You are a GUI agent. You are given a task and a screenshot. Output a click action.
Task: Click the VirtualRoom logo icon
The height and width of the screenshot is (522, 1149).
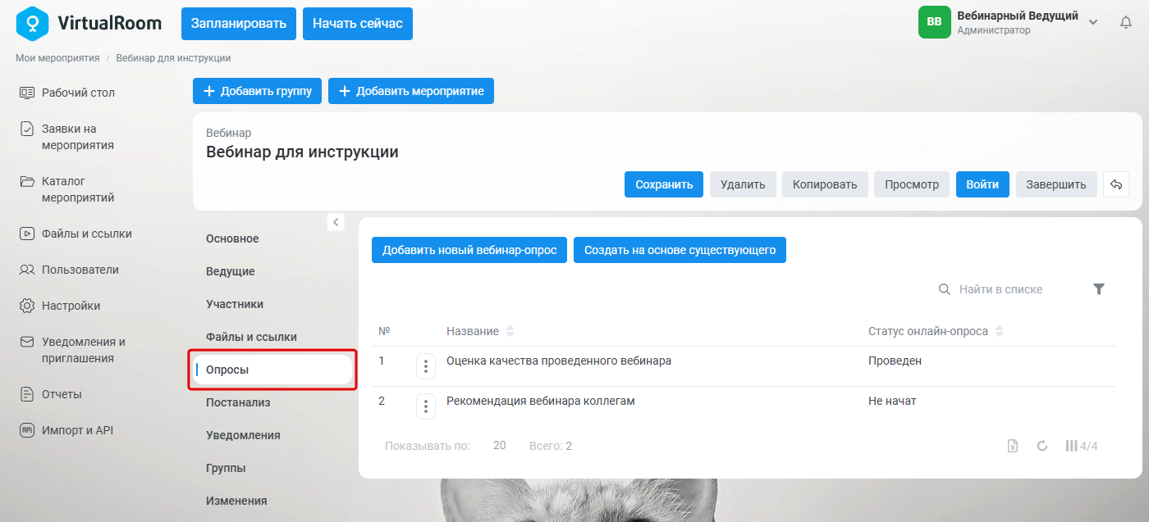coord(32,23)
